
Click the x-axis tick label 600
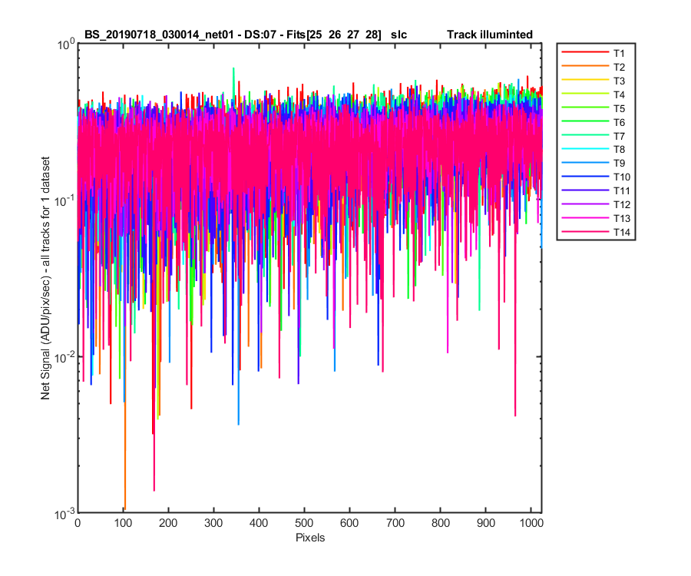click(x=349, y=523)
